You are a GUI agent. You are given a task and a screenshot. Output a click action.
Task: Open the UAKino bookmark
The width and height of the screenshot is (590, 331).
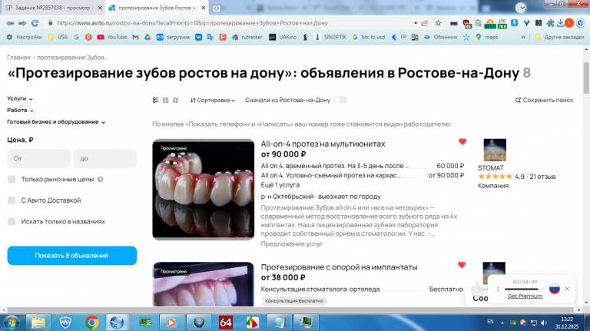tap(283, 37)
